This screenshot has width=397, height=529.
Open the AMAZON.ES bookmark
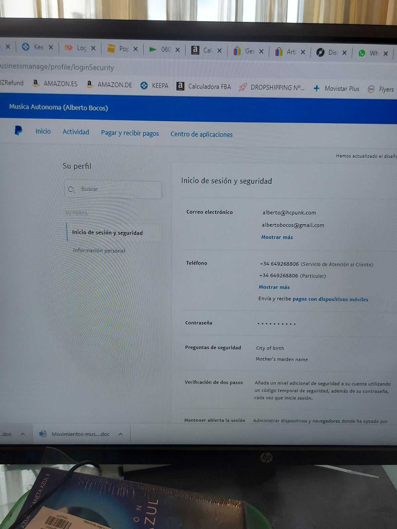(55, 84)
